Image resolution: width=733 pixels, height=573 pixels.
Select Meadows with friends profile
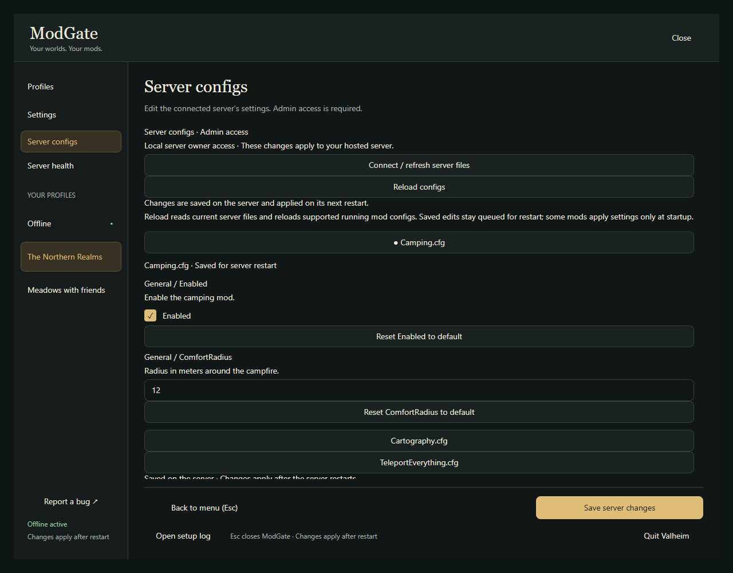(x=71, y=290)
